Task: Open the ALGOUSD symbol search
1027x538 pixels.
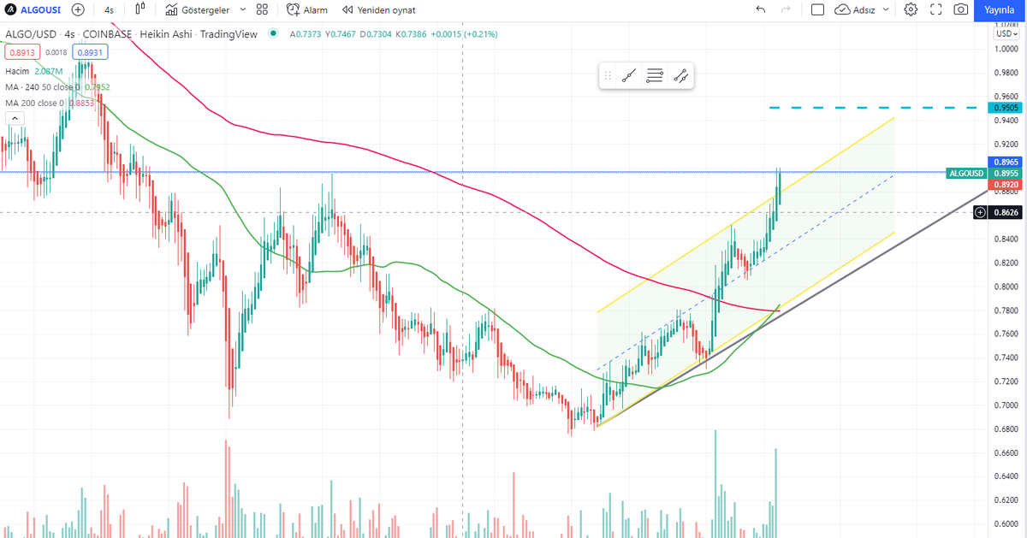Action: coord(34,10)
